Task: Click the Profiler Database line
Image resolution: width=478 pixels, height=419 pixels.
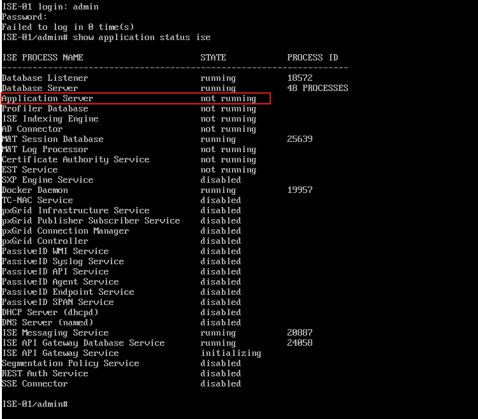Action: [45, 109]
